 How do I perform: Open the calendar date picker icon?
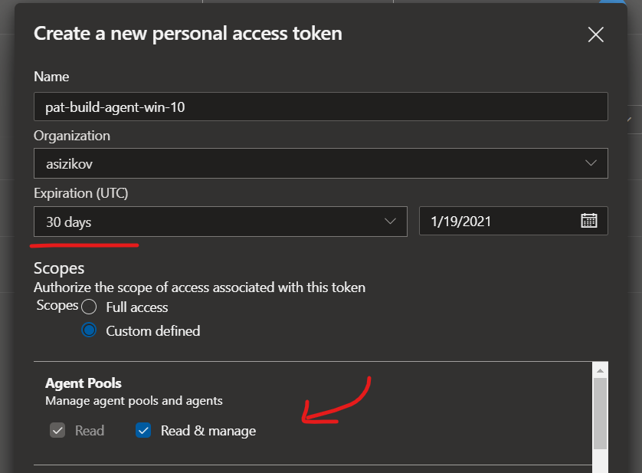[588, 221]
